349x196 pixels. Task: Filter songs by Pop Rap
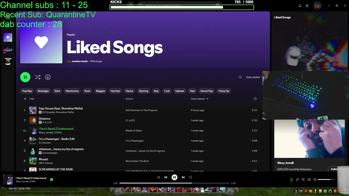pyautogui.click(x=27, y=91)
